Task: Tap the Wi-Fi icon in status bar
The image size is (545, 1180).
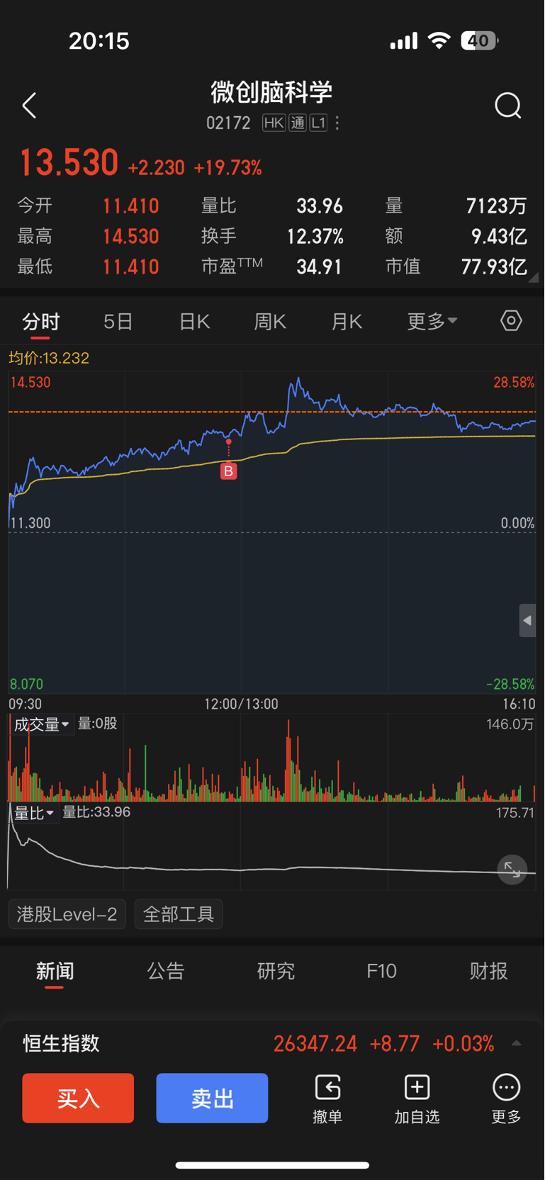Action: click(439, 40)
